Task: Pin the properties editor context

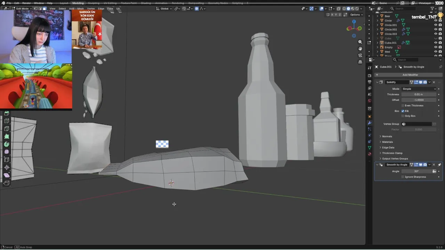Action: (440, 67)
